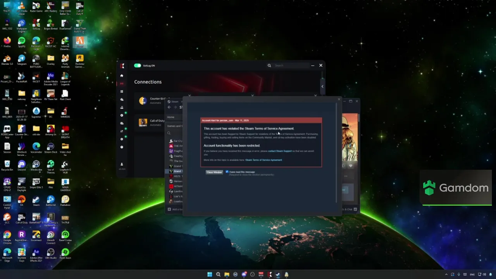Open Dead by Daylight desktop icon
Screen dimensions: 496x279
click(21, 184)
